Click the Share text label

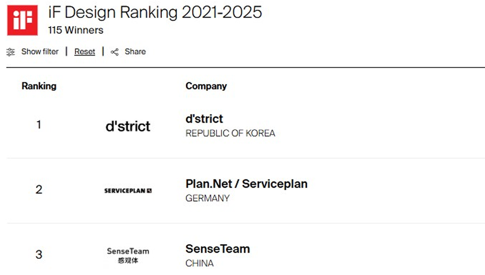click(135, 52)
